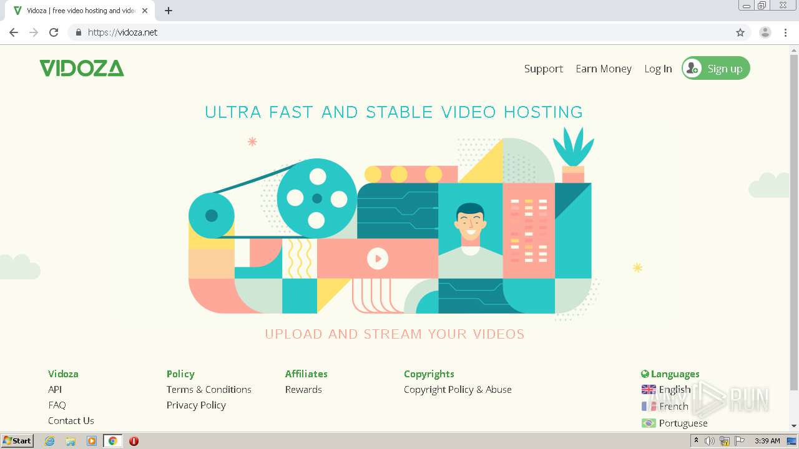Click the Policy footer heading
The height and width of the screenshot is (449, 799).
[180, 374]
